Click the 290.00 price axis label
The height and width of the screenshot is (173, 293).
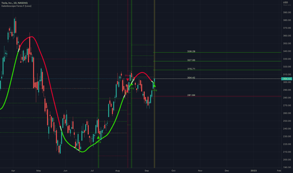pos(287,90)
